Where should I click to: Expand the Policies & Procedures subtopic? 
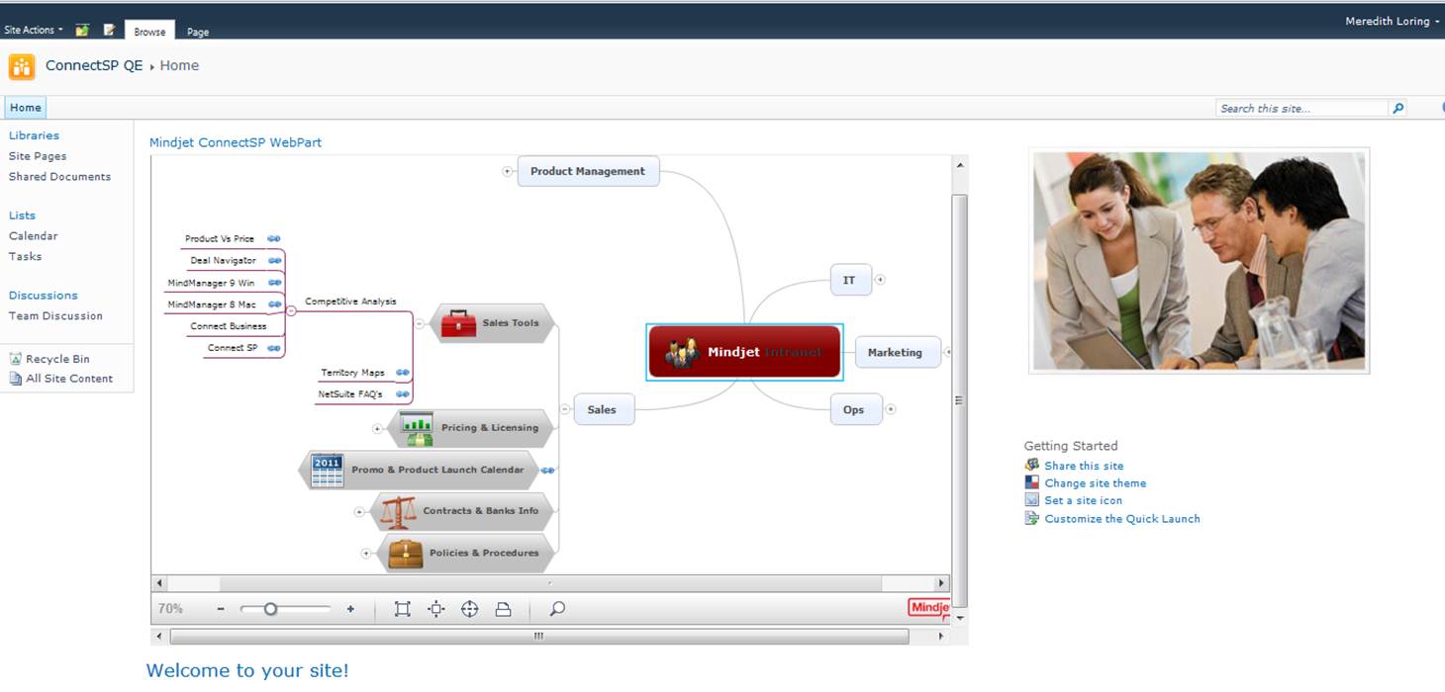(x=366, y=554)
